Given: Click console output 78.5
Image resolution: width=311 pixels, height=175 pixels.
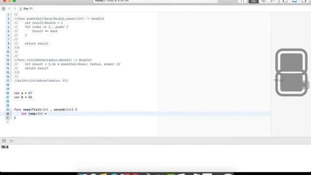Looking at the screenshot, I should (x=5, y=147).
